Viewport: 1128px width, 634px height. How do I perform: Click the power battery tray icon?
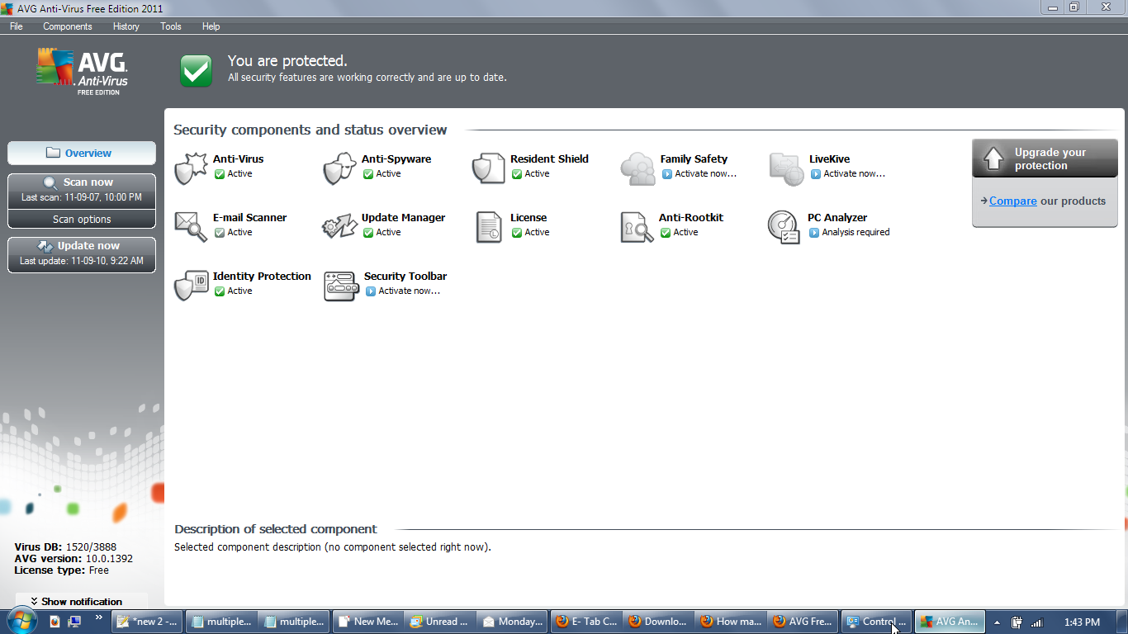pyautogui.click(x=1017, y=622)
